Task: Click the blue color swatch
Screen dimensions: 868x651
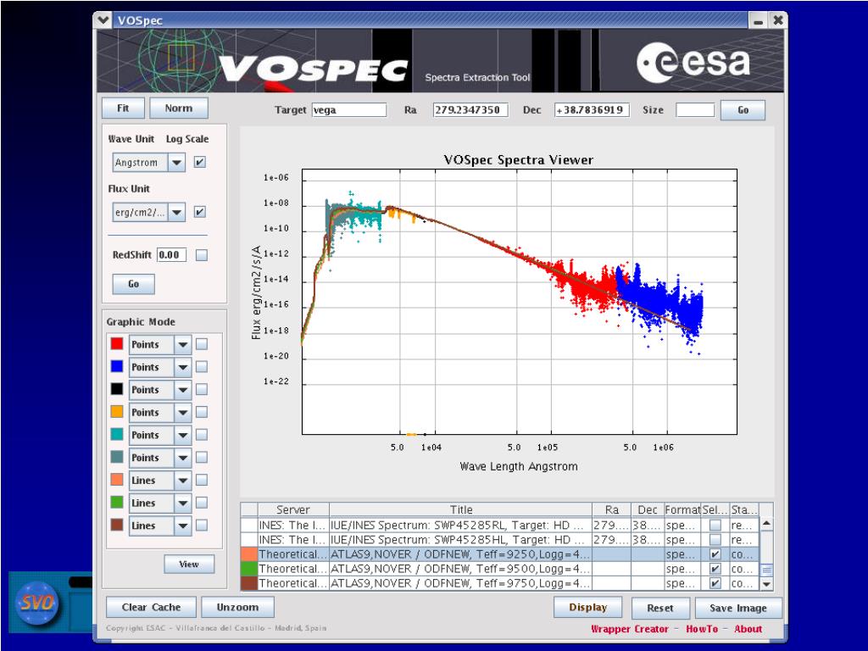Action: (x=117, y=366)
